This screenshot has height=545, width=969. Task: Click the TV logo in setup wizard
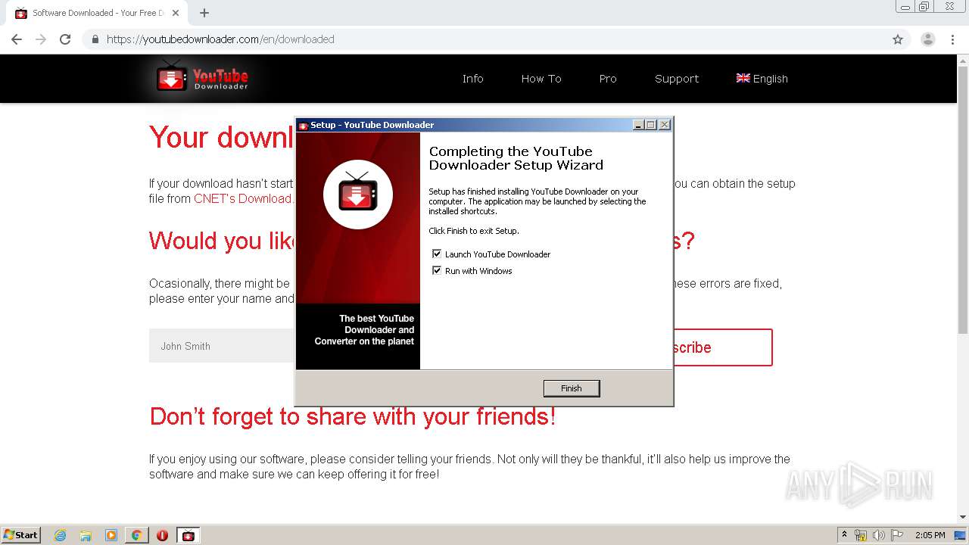(x=358, y=195)
